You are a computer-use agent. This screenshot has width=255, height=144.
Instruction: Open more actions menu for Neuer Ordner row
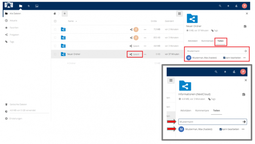(x=145, y=54)
